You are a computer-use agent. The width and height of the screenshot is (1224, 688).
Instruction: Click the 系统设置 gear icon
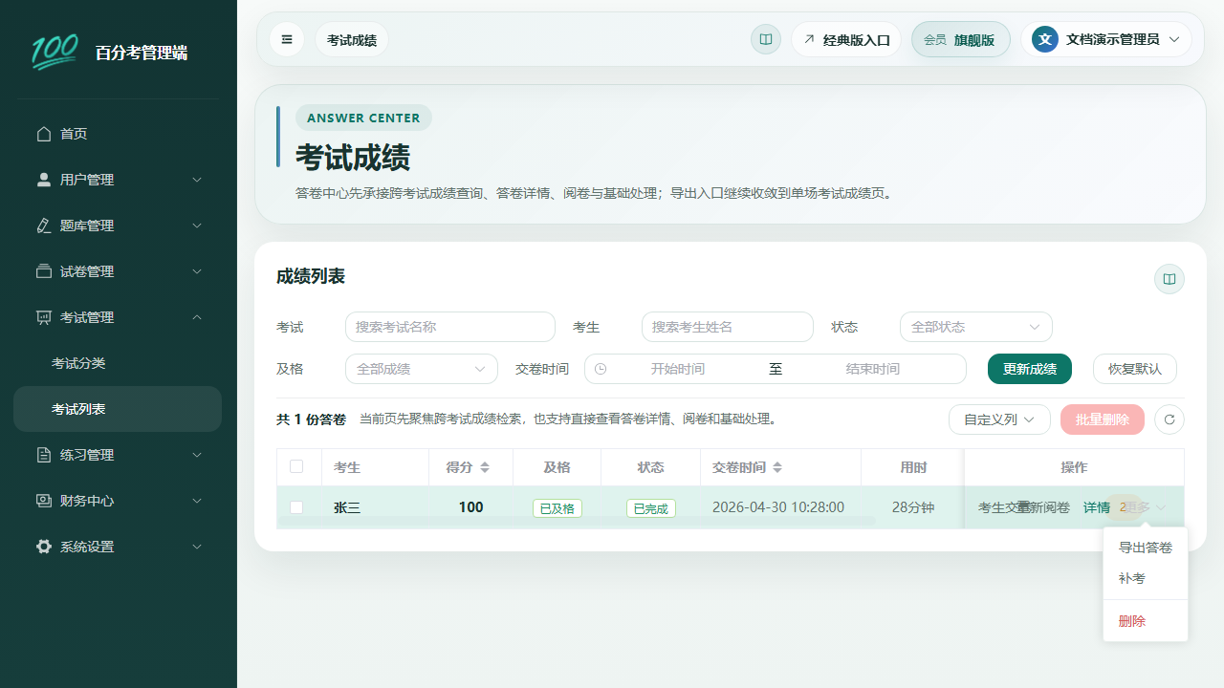(x=44, y=547)
